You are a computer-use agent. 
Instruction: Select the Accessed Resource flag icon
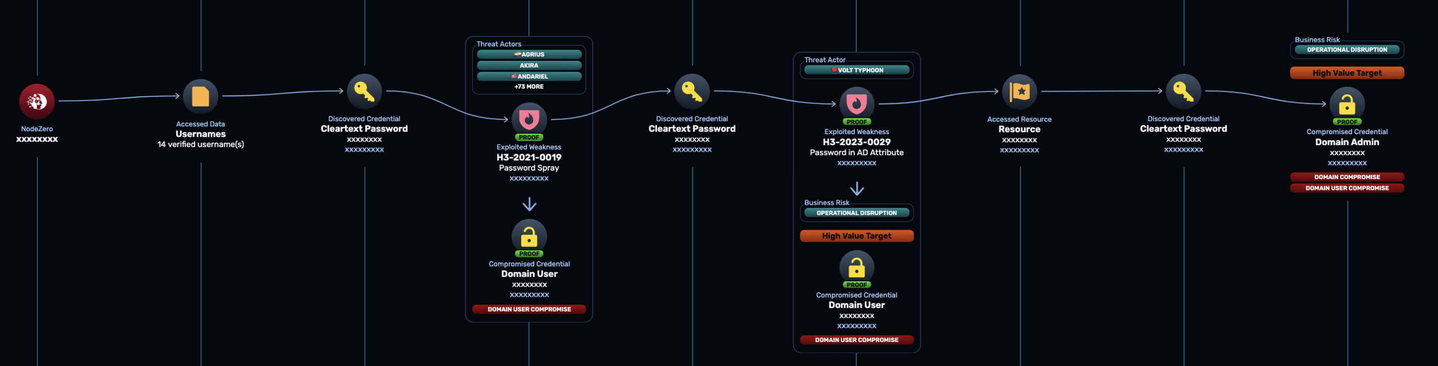point(1019,91)
